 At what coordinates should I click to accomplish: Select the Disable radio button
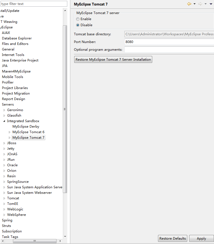(x=78, y=25)
